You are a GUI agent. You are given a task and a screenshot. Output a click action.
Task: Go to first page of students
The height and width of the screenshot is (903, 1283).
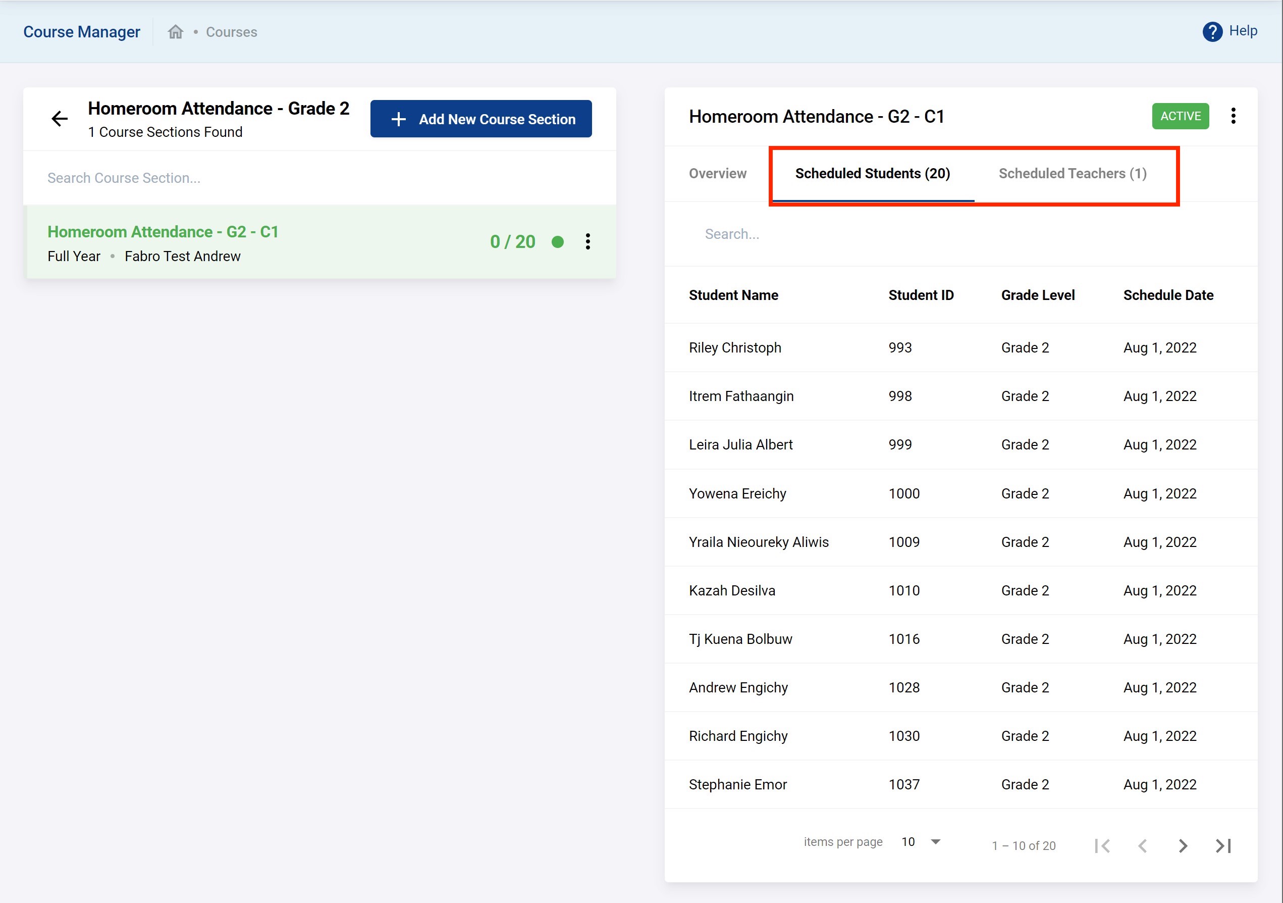[x=1102, y=845]
